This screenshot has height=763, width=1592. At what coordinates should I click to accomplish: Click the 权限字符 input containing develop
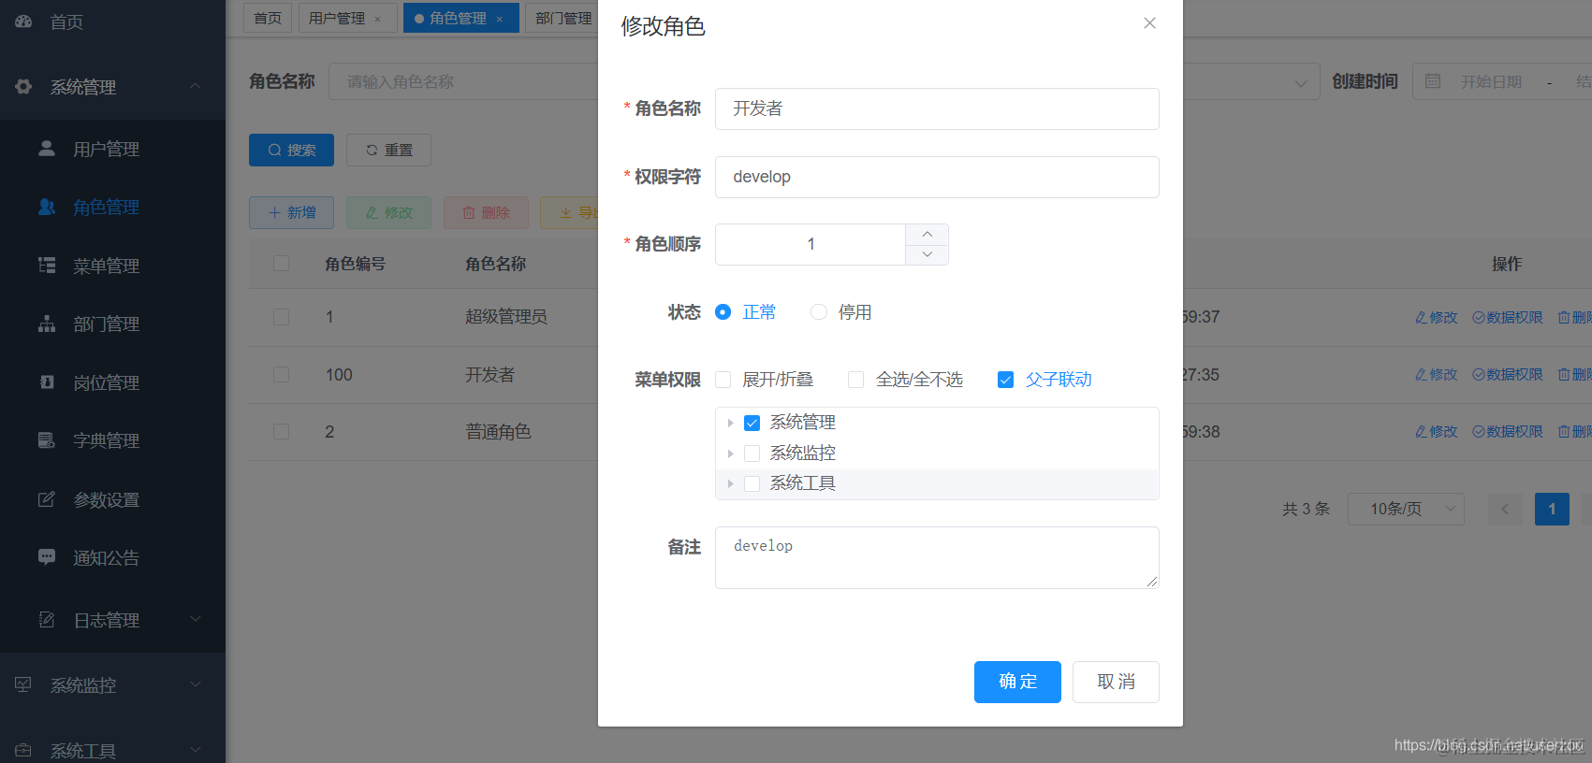pyautogui.click(x=937, y=177)
